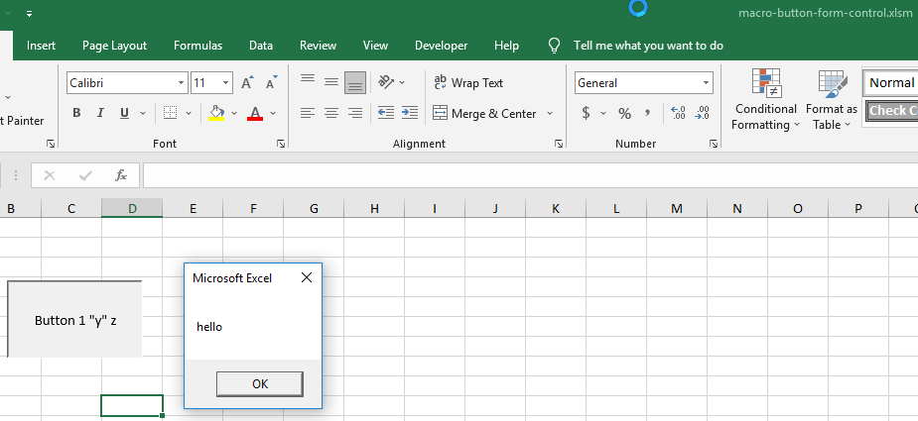Close the Microsoft Excel message box
The height and width of the screenshot is (421, 918).
307,277
